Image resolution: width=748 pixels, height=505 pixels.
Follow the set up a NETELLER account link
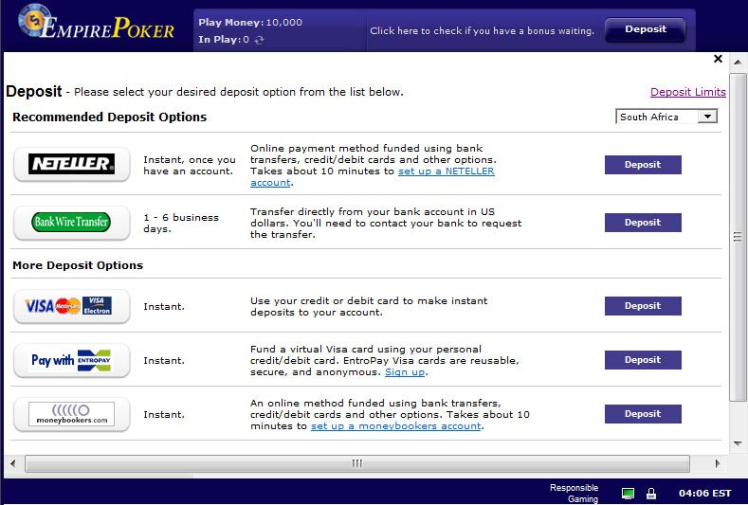tap(446, 171)
